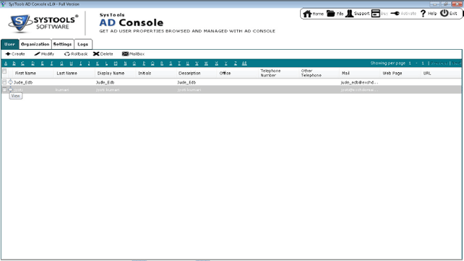Open the File folder icon

click(x=330, y=14)
